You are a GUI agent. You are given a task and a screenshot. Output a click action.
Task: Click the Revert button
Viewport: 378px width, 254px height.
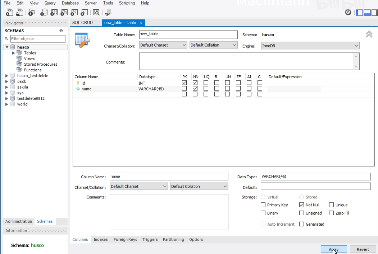click(x=363, y=249)
